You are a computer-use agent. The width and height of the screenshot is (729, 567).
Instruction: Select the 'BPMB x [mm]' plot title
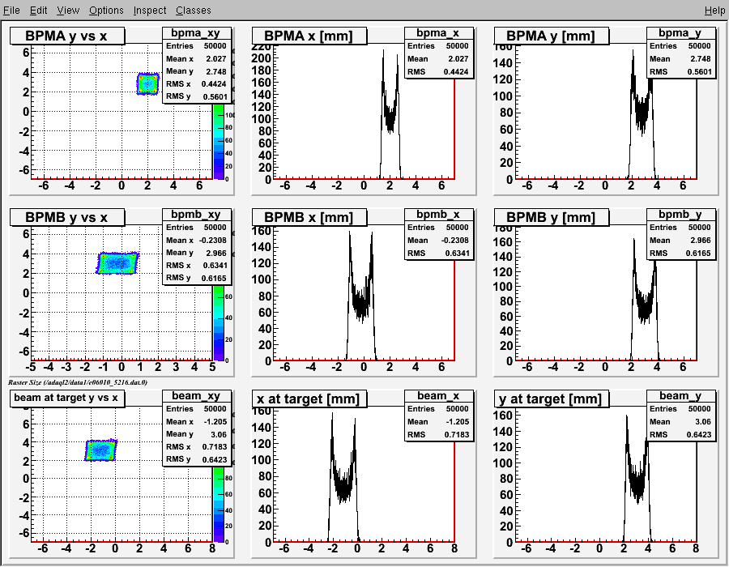point(309,217)
